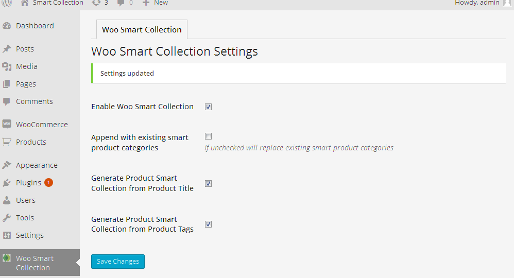Select the Woo Smart Collection tab

(x=142, y=29)
